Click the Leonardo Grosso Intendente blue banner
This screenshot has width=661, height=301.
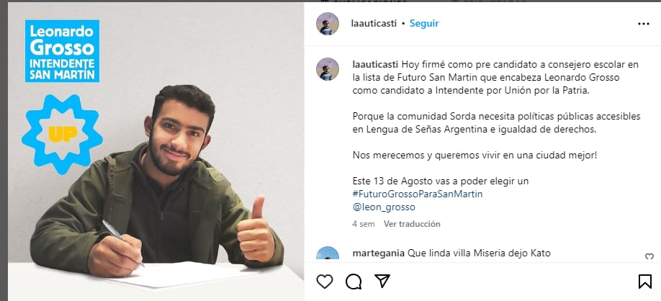[x=63, y=51]
